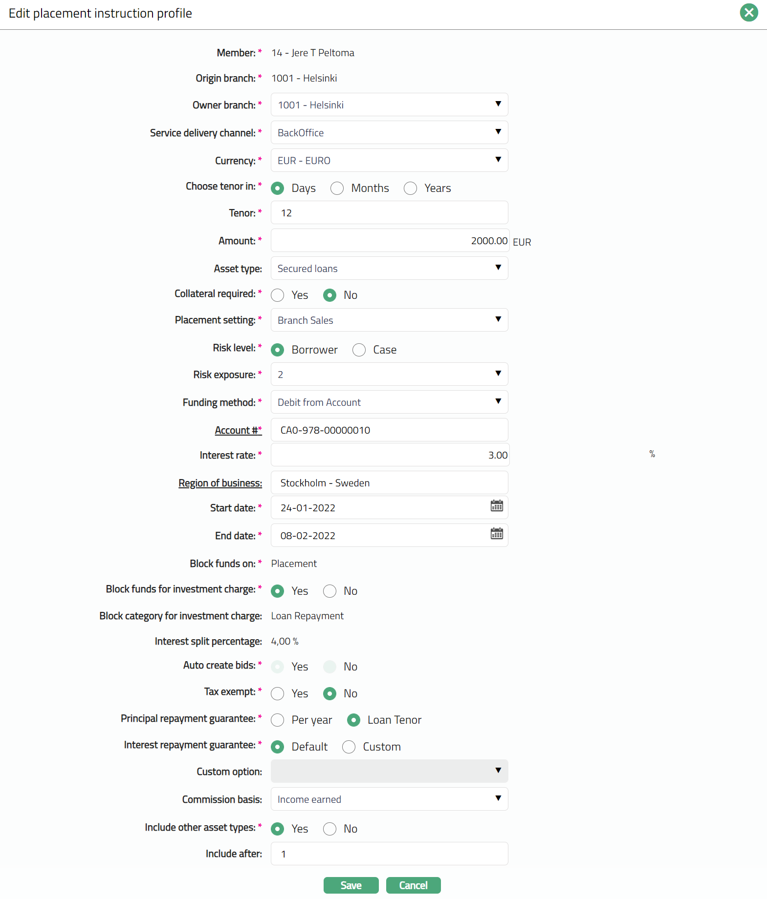Open the Service delivery channel dropdown
This screenshot has width=767, height=899.
click(389, 133)
